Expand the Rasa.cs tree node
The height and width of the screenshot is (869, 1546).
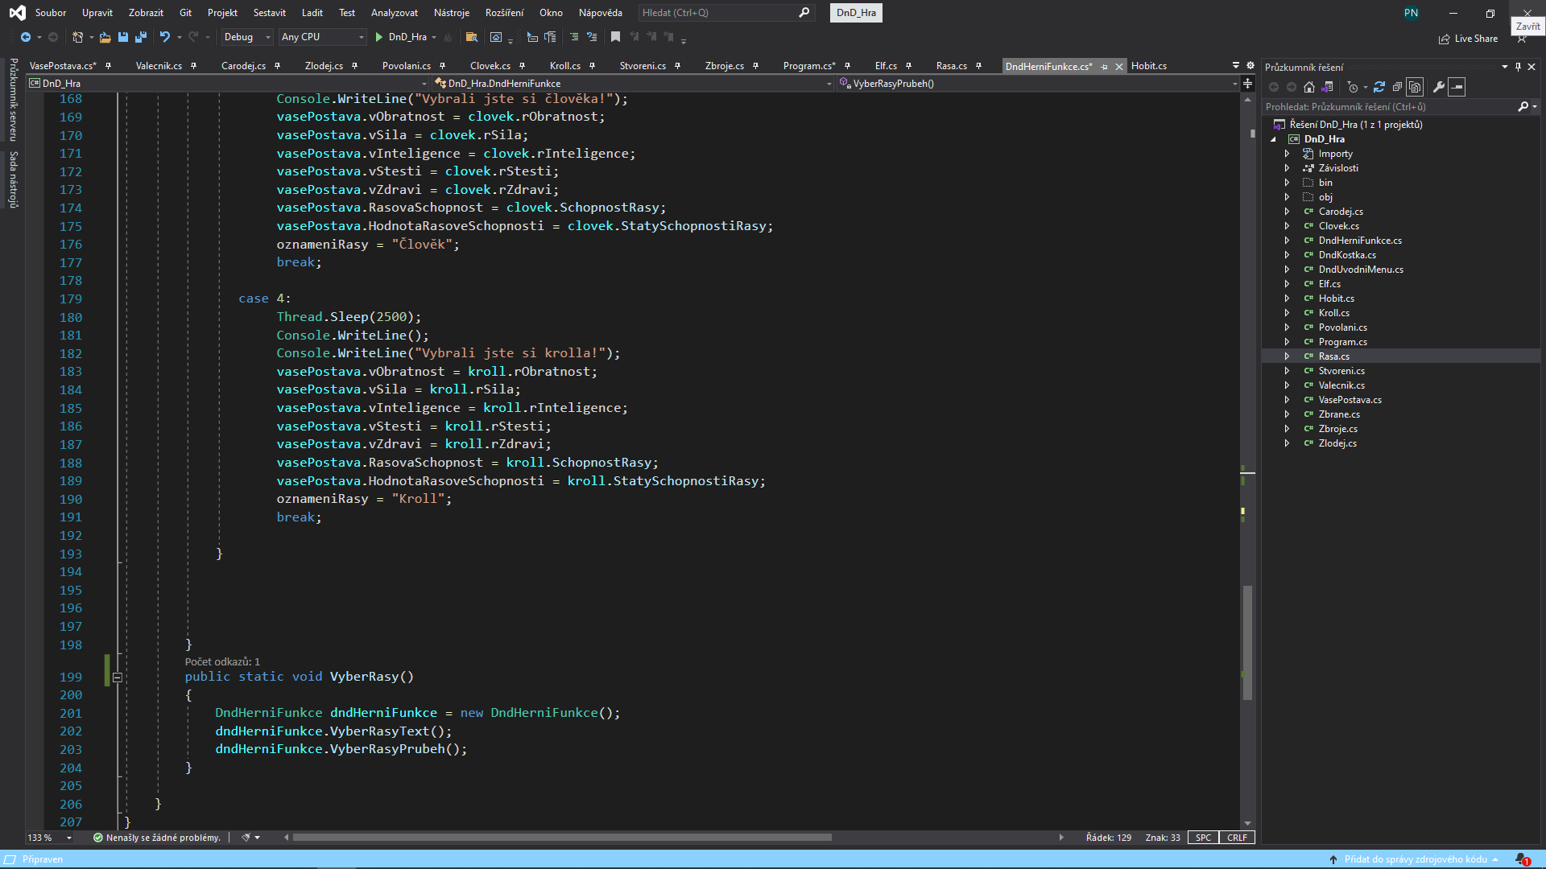point(1287,356)
